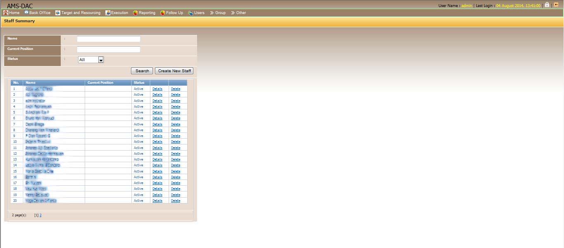Image resolution: width=564 pixels, height=248 pixels.
Task: Click the orange logout icon at top right
Action: tap(556, 5)
